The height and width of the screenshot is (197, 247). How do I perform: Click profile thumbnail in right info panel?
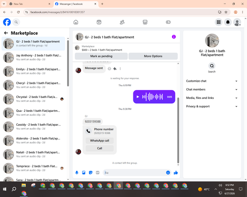pos(212,40)
